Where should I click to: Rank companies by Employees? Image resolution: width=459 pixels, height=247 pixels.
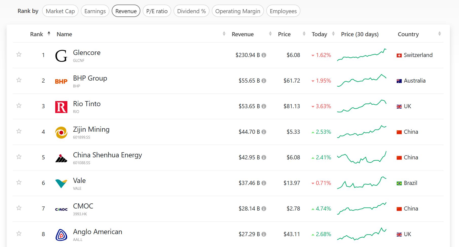tap(283, 11)
